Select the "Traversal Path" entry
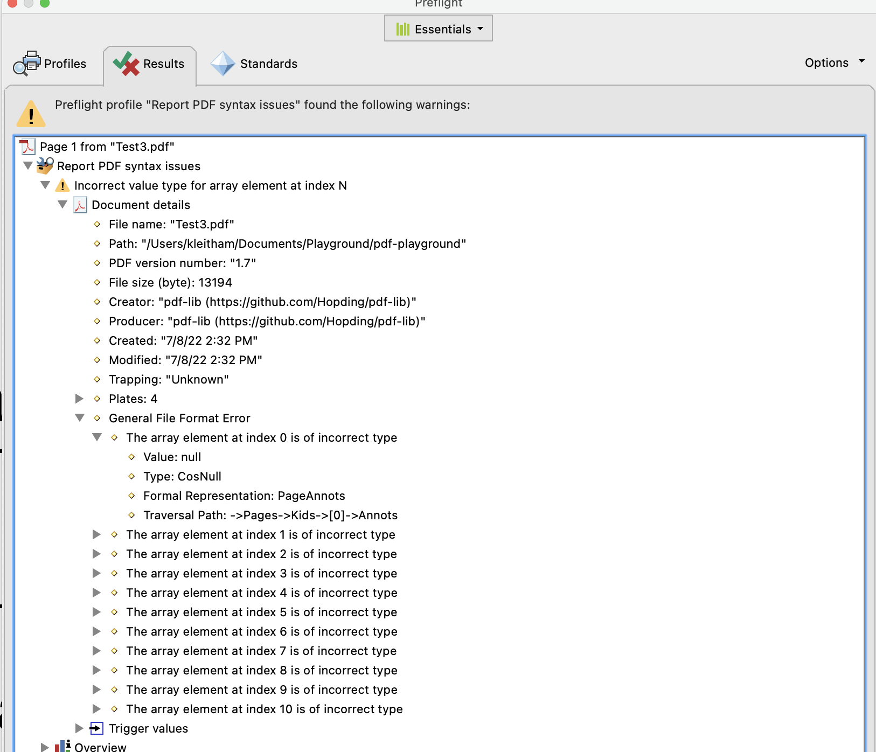This screenshot has height=752, width=876. (x=270, y=515)
